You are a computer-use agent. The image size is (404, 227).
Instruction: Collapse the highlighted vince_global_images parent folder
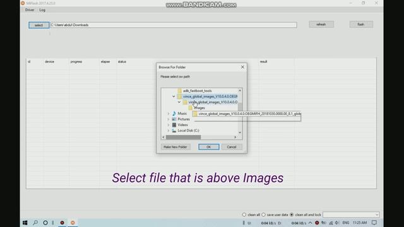point(174,96)
